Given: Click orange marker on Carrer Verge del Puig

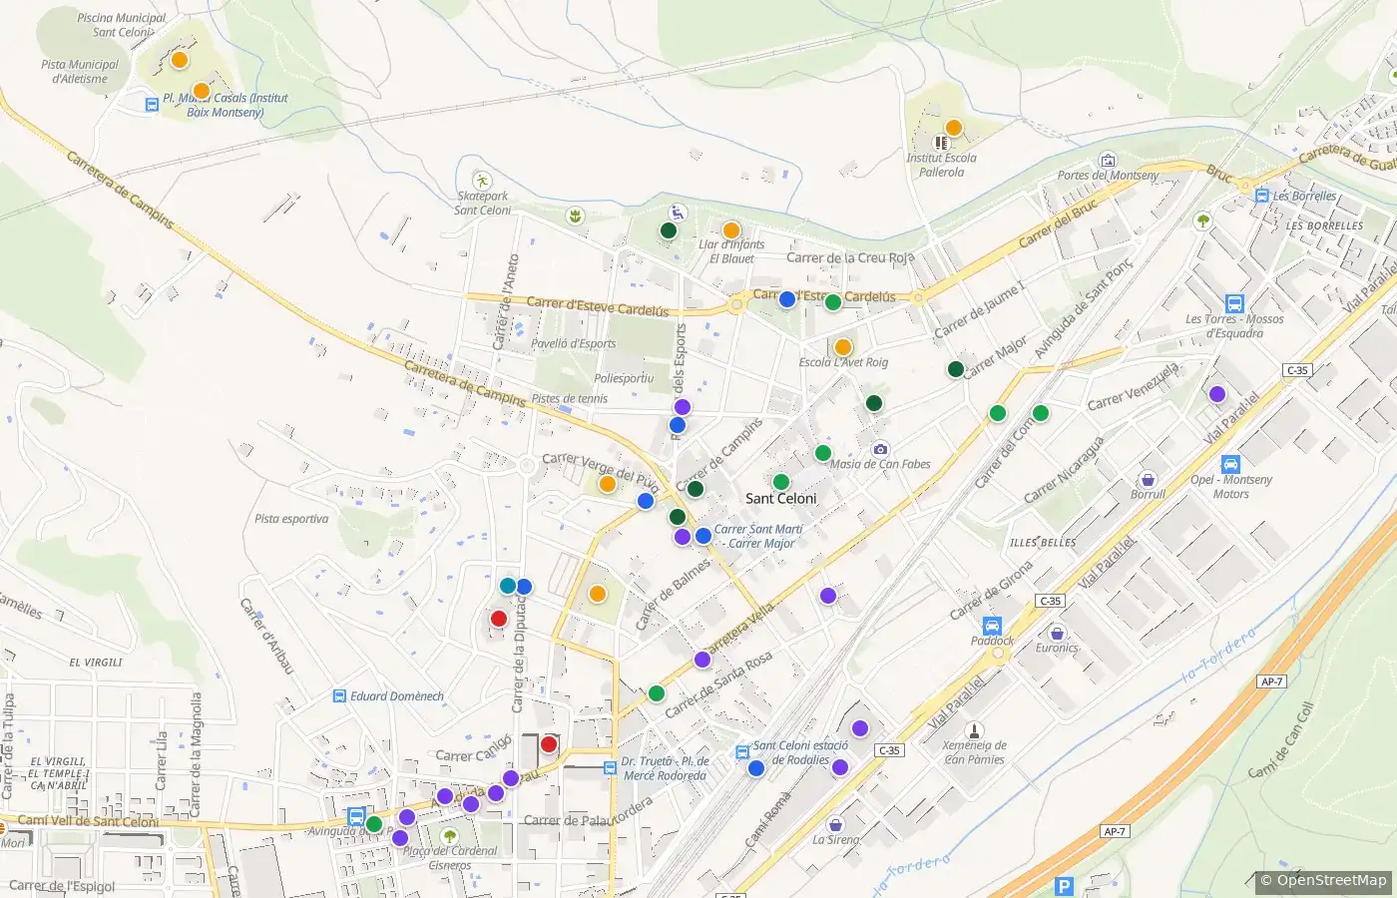Looking at the screenshot, I should (607, 484).
